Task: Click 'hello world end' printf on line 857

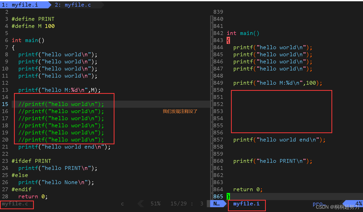Action: coord(279,140)
